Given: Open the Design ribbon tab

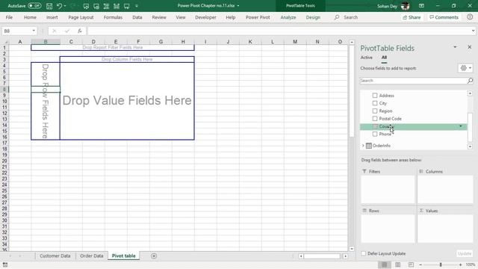Looking at the screenshot, I should (x=313, y=17).
